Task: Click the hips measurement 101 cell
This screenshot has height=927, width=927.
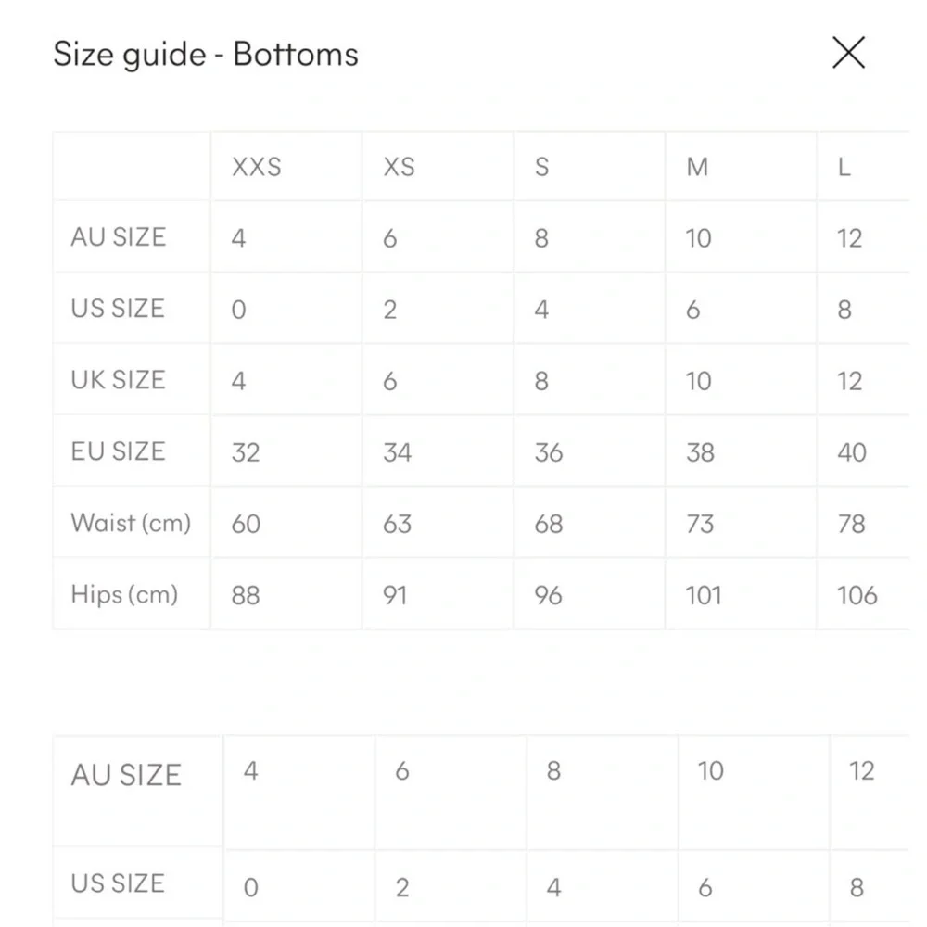Action: point(703,595)
